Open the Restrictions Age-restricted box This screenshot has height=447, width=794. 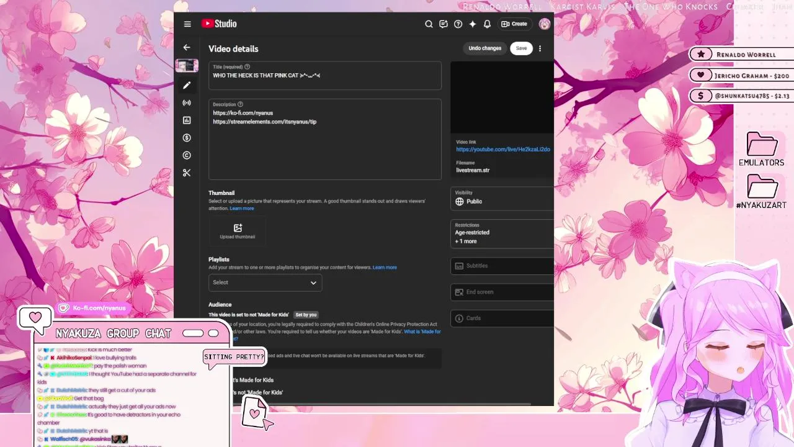click(x=502, y=233)
